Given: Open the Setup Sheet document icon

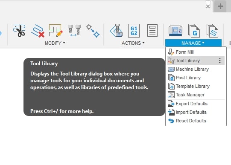Looking at the screenshot, I should click(152, 31).
